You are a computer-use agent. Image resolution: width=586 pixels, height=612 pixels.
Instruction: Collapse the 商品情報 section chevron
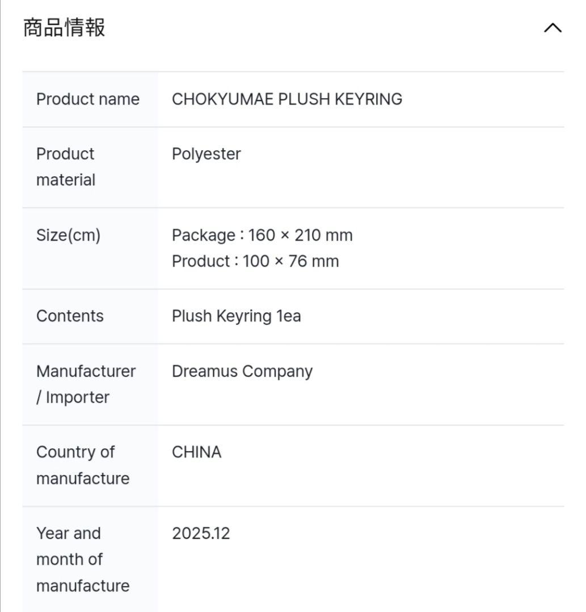pyautogui.click(x=552, y=28)
